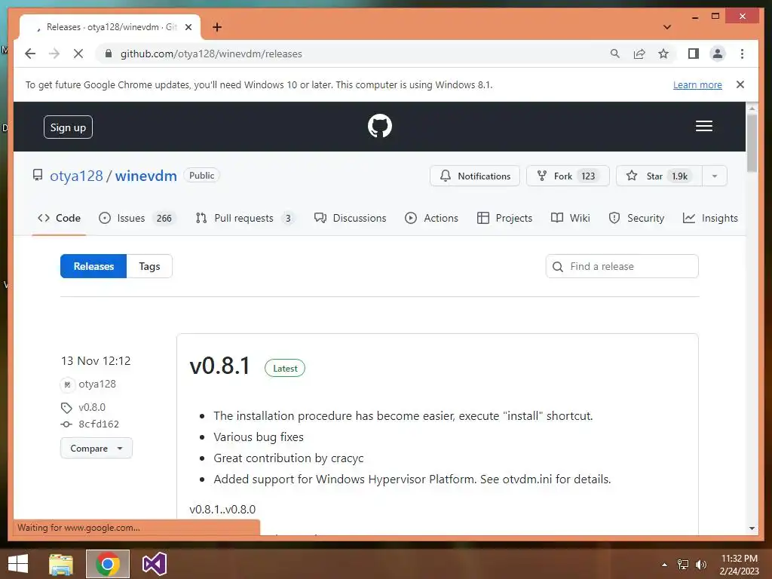Switch to the Tags view
Image resolution: width=772 pixels, height=579 pixels.
[149, 266]
